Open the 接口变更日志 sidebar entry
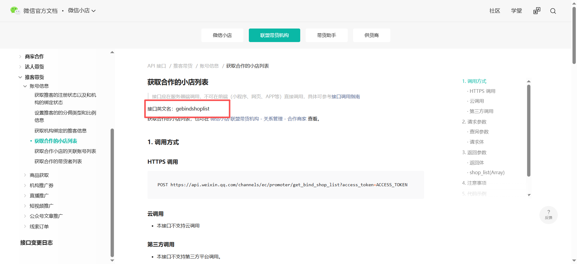This screenshot has height=264, width=577. [x=36, y=243]
